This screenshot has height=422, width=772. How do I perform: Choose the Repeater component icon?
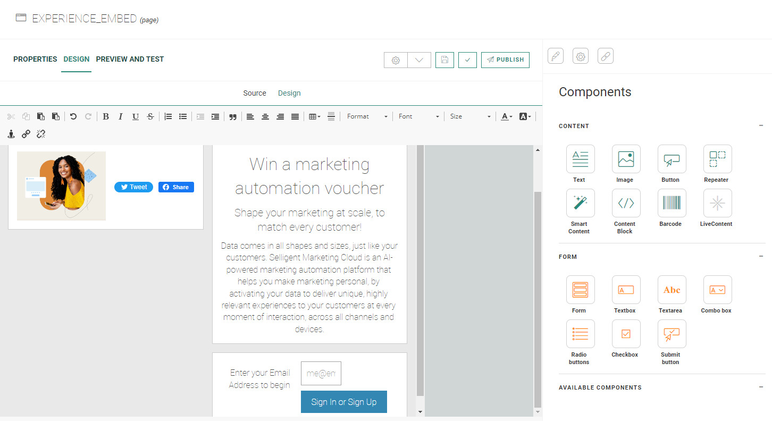point(717,159)
